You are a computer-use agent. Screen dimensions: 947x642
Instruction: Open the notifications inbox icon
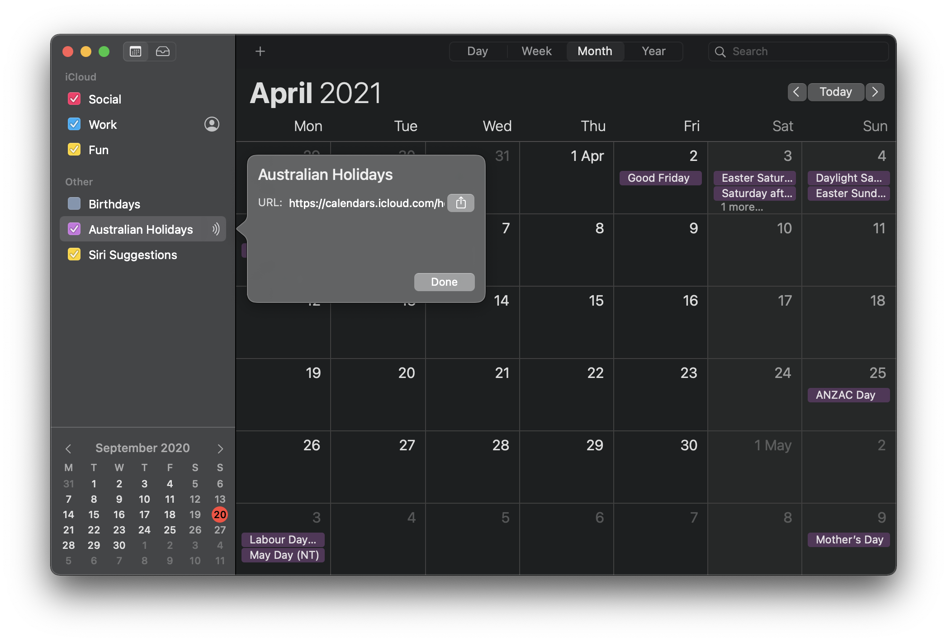[x=163, y=51]
